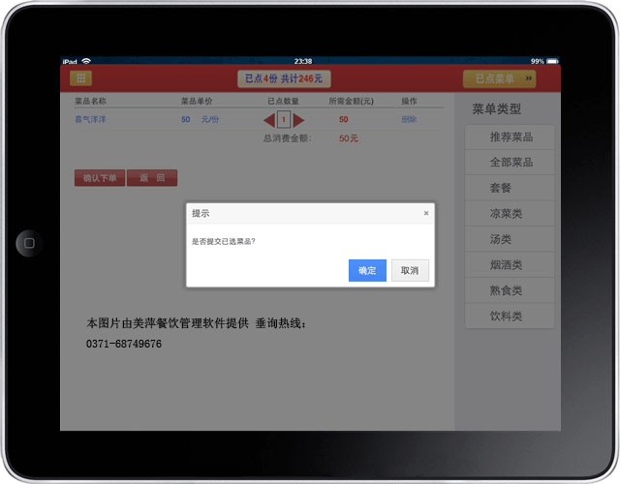Delete the dish via 删除 link
This screenshot has width=620, height=484.
click(x=409, y=119)
